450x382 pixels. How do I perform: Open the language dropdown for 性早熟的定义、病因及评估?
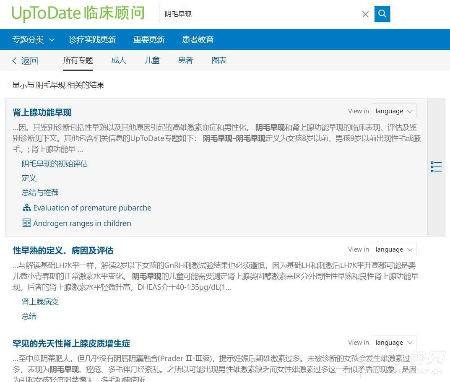pyautogui.click(x=393, y=249)
